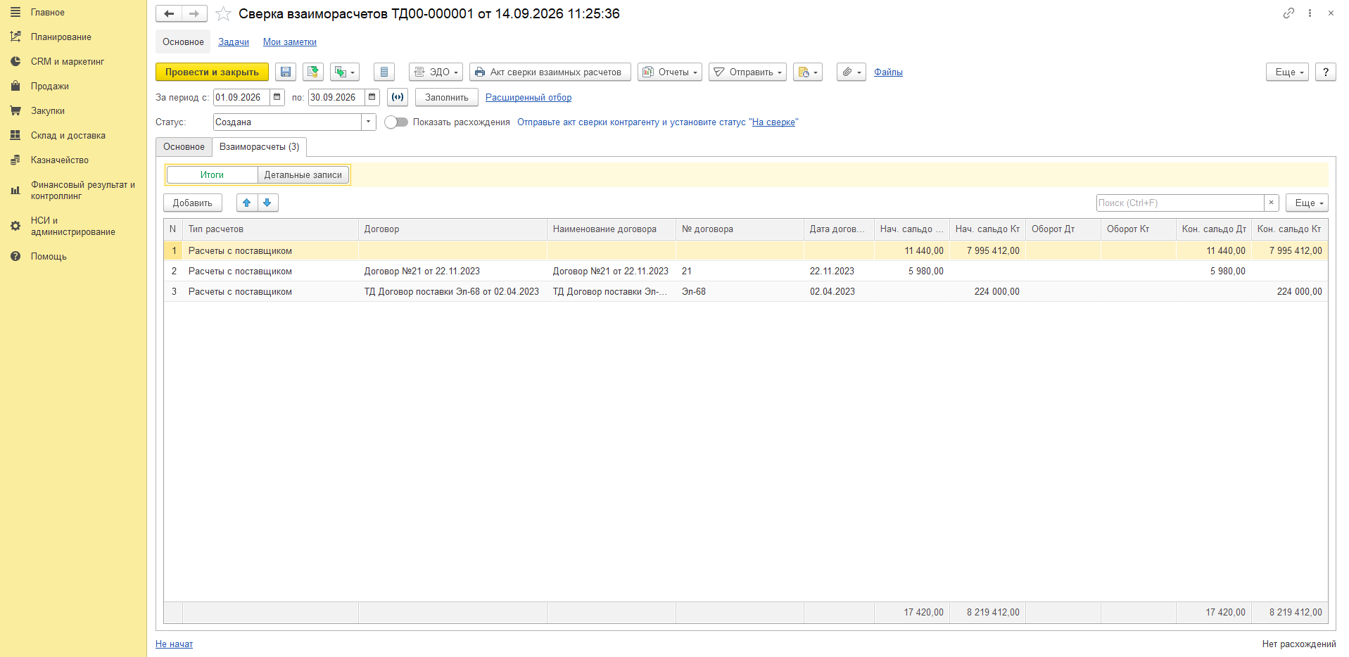This screenshot has height=657, width=1349.
Task: Switch to Детальные записи view
Action: [303, 174]
